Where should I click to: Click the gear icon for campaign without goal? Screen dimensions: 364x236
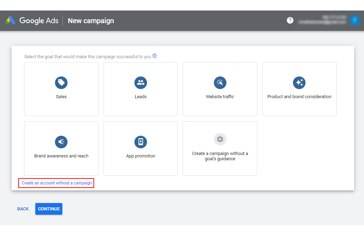pyautogui.click(x=220, y=139)
